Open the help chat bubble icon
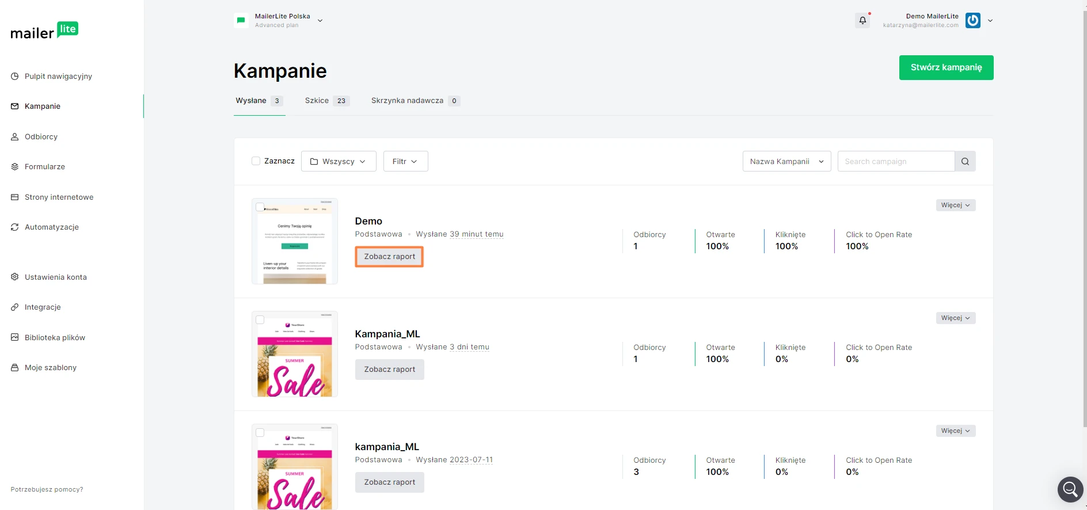The image size is (1087, 510). point(1070,489)
